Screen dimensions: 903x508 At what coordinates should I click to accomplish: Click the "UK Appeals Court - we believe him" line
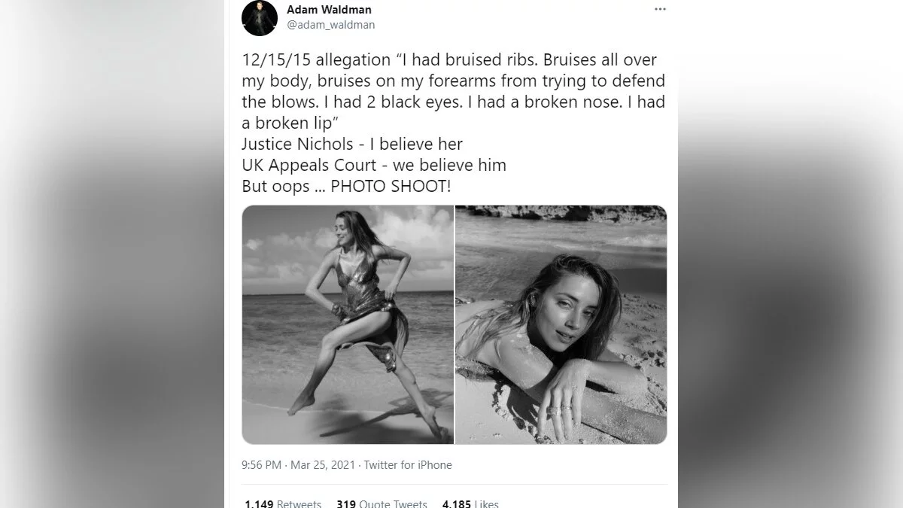coord(374,165)
